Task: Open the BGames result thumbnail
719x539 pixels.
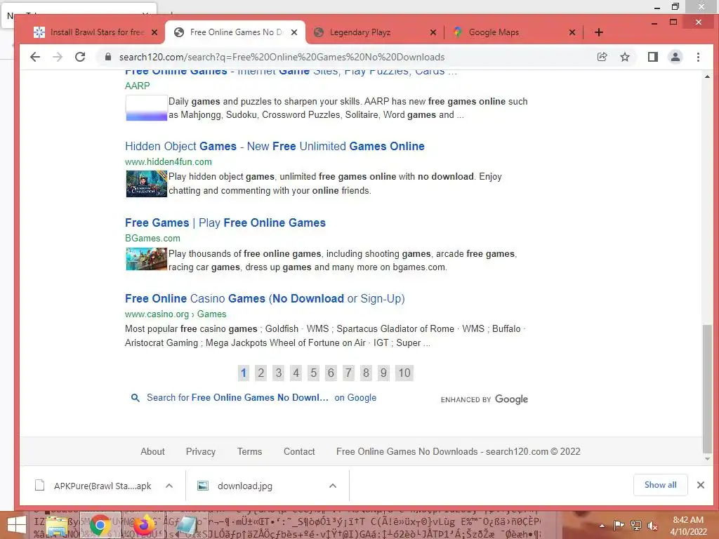Action: (x=146, y=259)
